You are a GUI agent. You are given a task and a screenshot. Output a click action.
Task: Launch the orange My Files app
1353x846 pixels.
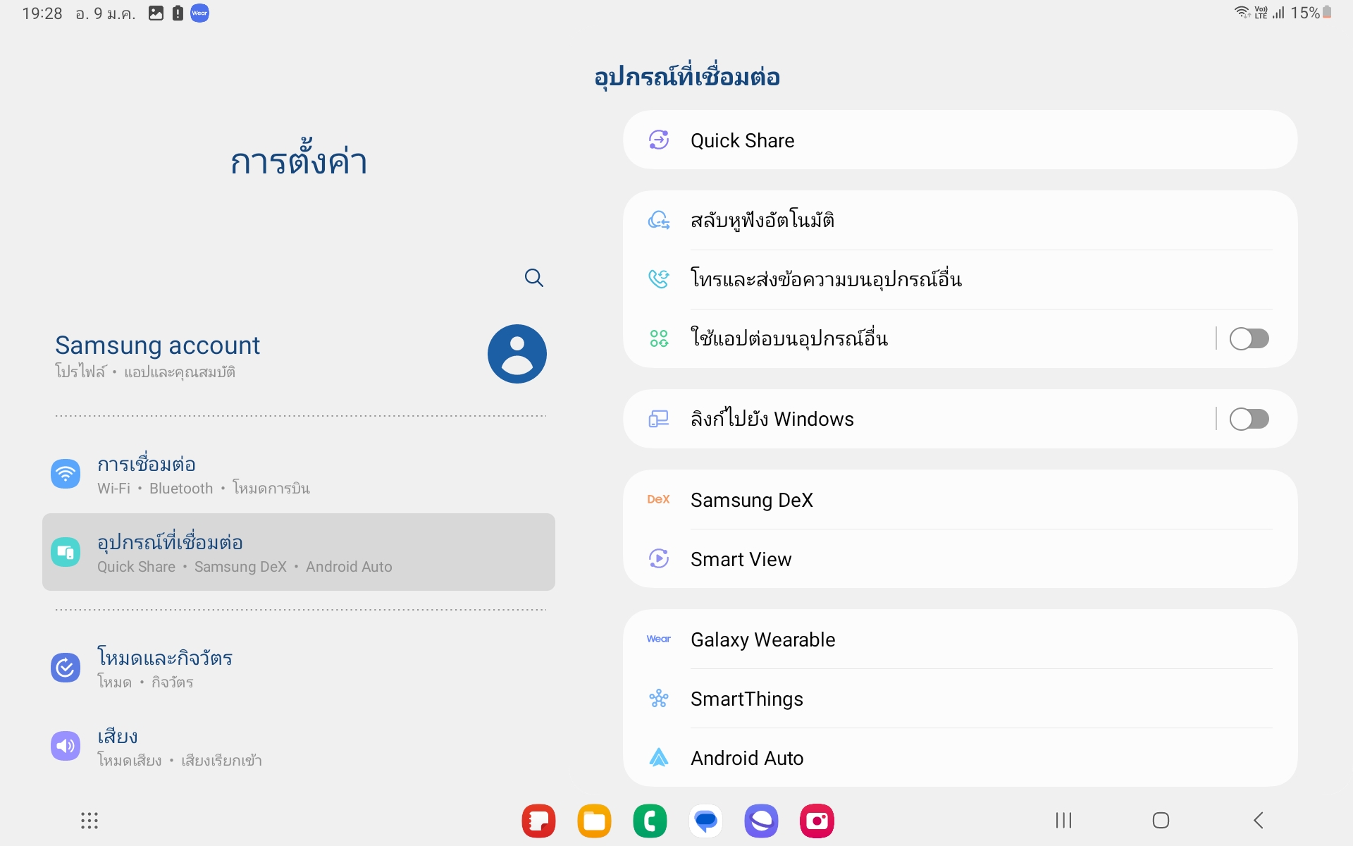click(594, 821)
